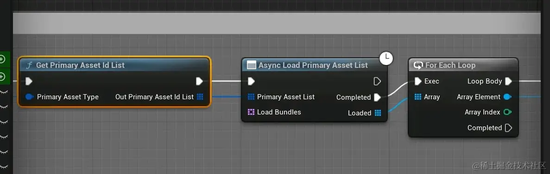
Task: Click the 'Array Index' pin label
Action: (483, 112)
